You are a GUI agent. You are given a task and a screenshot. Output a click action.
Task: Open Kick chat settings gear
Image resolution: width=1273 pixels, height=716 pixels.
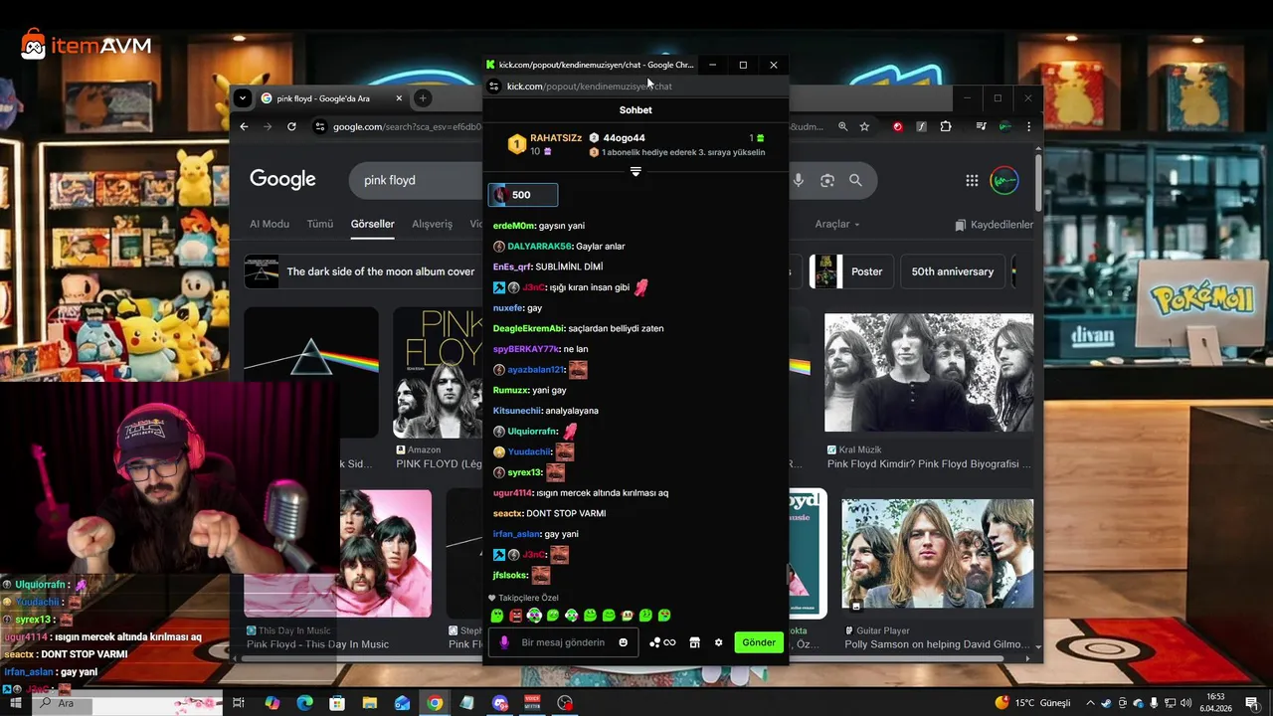pyautogui.click(x=719, y=642)
